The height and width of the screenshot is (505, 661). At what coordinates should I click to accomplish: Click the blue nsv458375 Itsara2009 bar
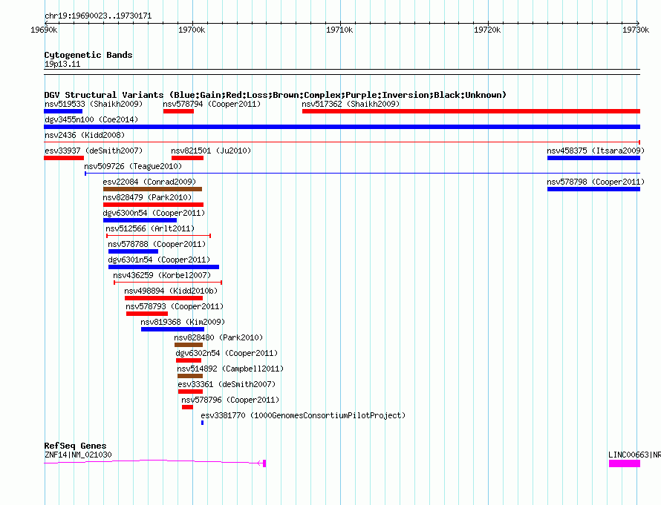coord(593,158)
